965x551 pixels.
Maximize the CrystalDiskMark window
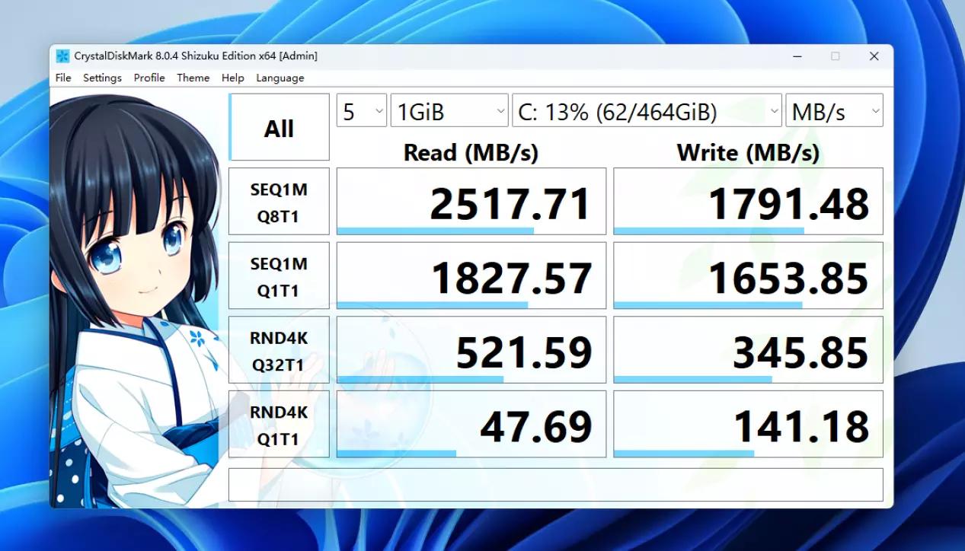click(836, 56)
